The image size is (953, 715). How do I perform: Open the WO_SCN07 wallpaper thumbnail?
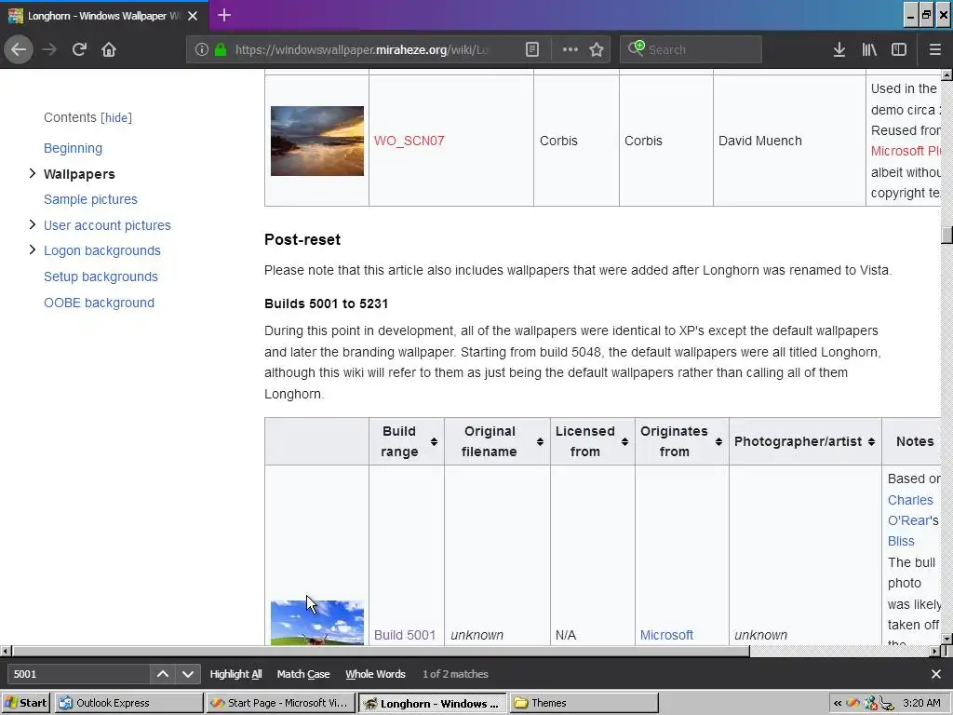(317, 142)
